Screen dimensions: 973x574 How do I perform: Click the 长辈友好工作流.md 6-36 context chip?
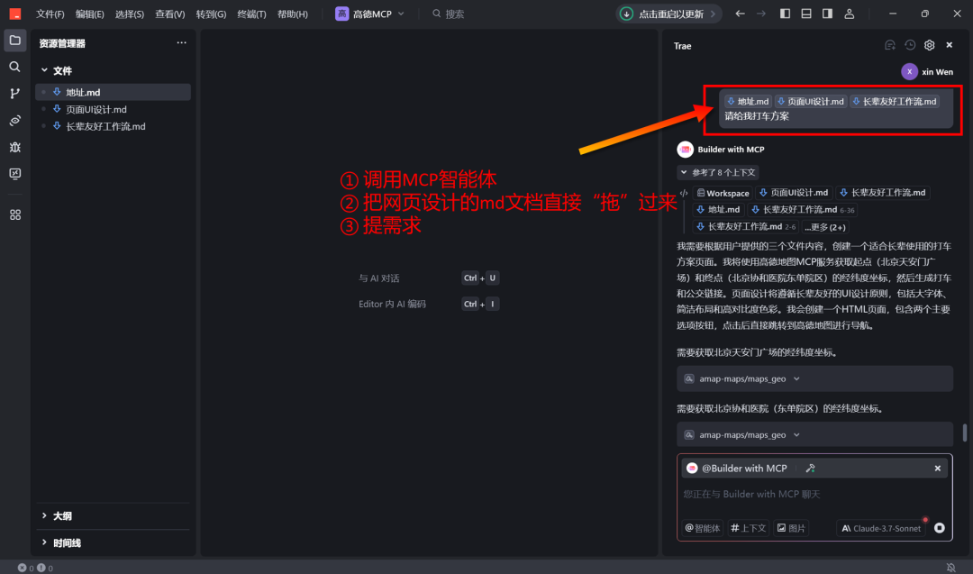803,210
